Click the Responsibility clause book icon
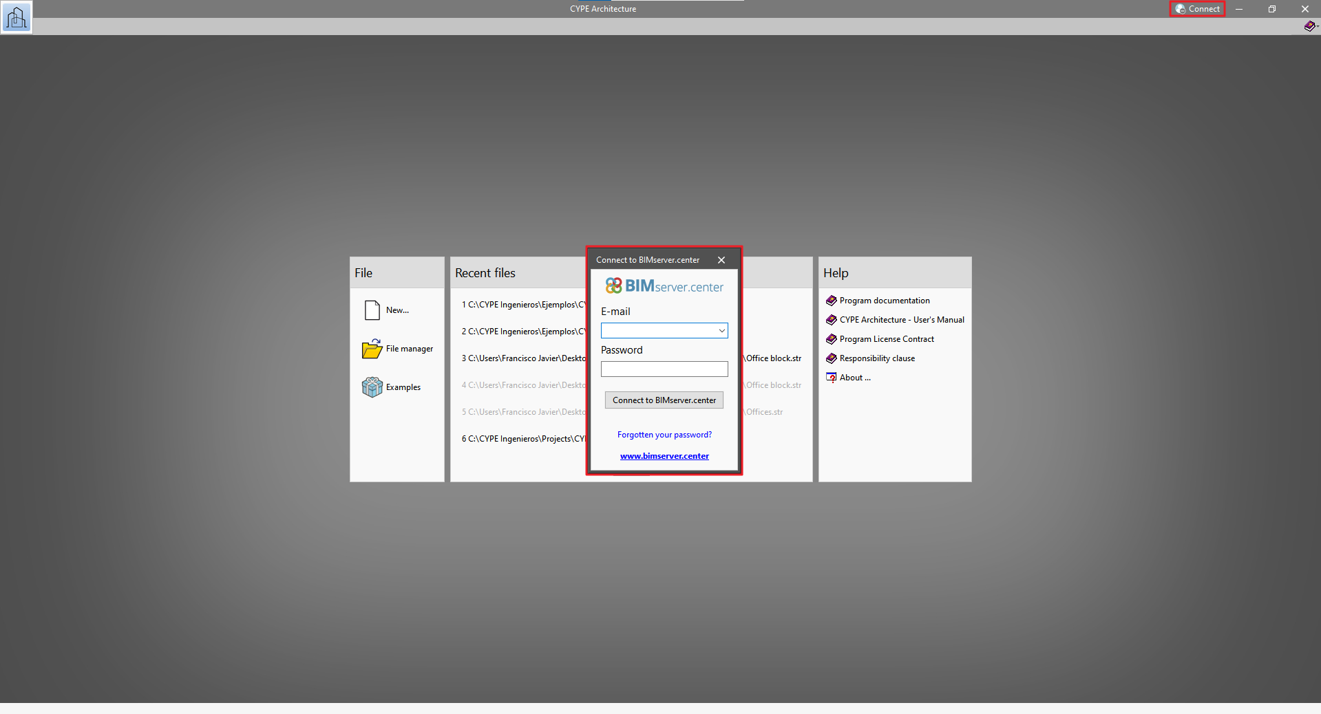This screenshot has width=1321, height=714. [x=831, y=358]
